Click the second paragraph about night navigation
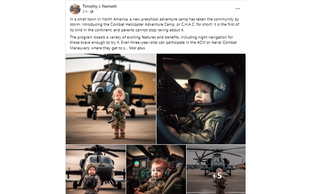Viewport: 311px width, 194px height. point(153,42)
